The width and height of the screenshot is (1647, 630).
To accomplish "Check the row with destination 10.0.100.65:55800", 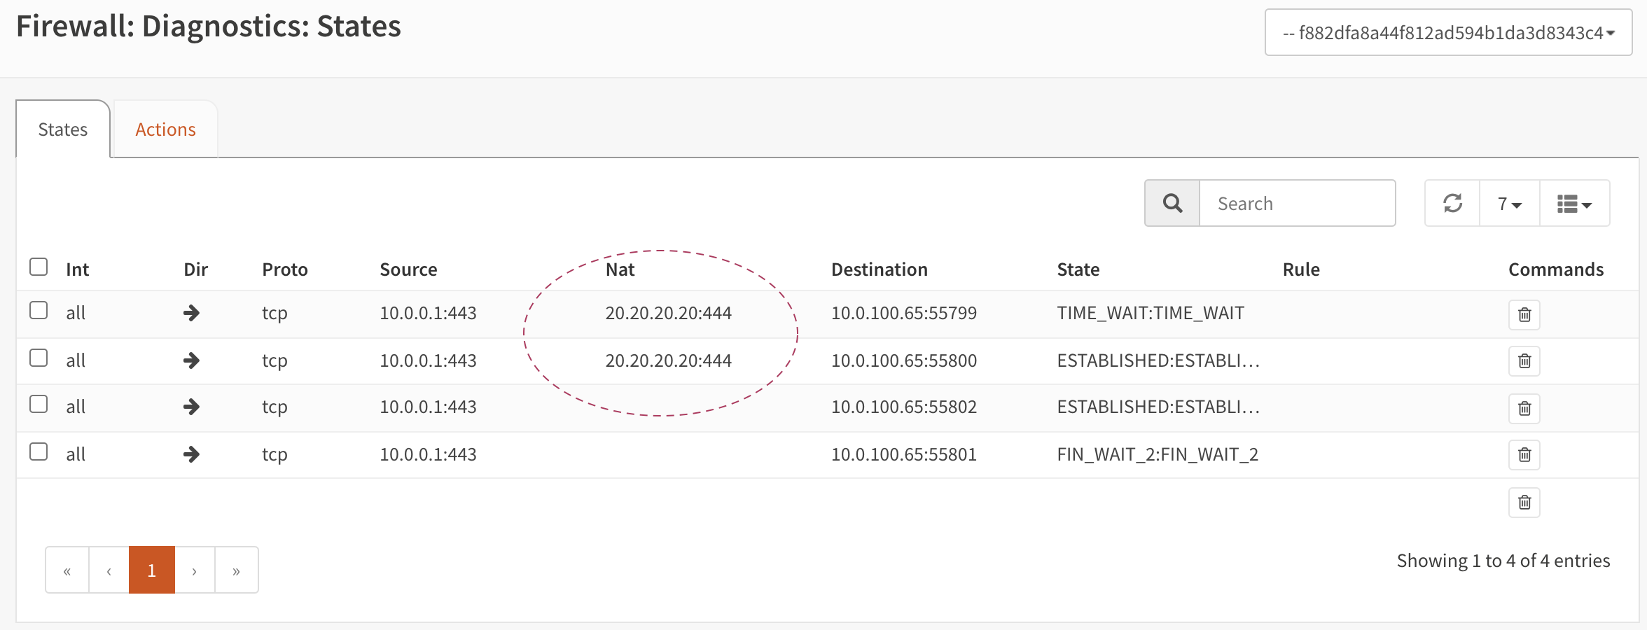I will point(39,358).
